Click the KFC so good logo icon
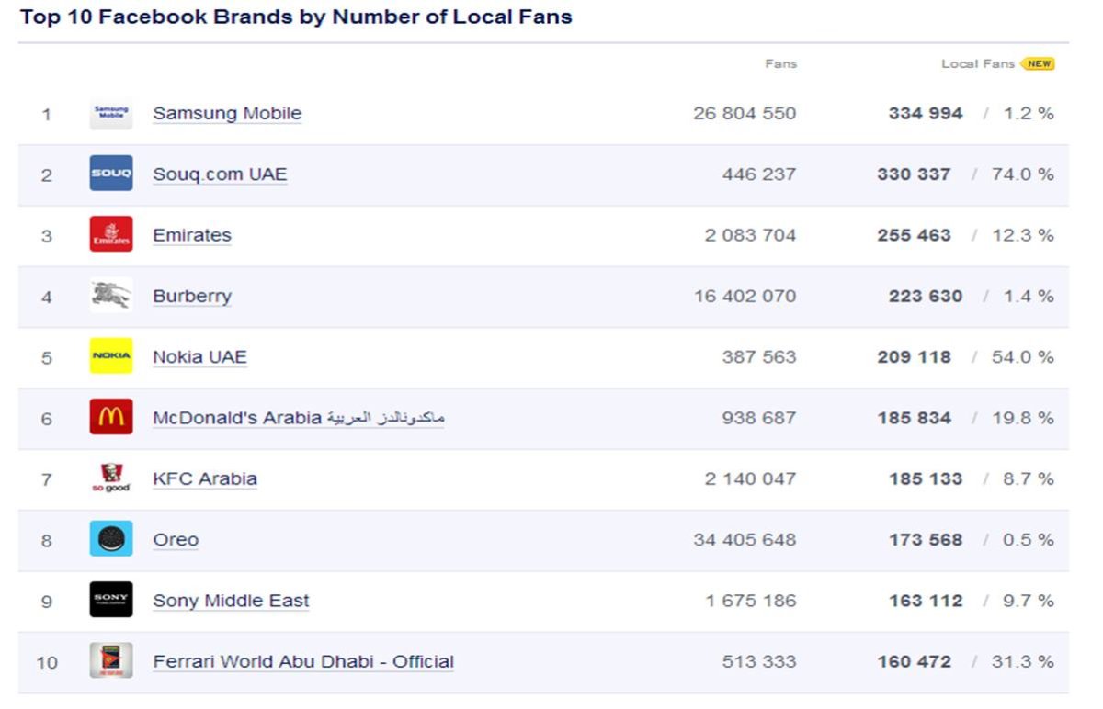The image size is (1103, 709). coord(111,478)
